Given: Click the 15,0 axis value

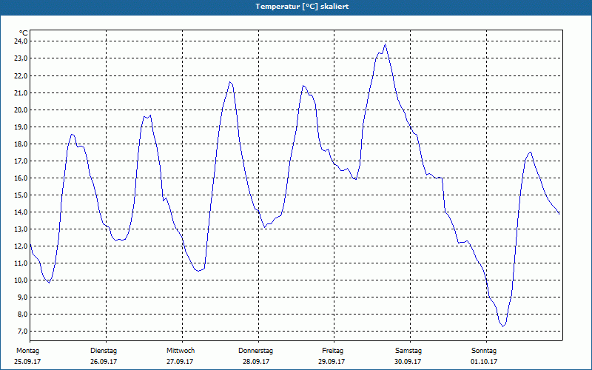Looking at the screenshot, I should pyautogui.click(x=21, y=195).
